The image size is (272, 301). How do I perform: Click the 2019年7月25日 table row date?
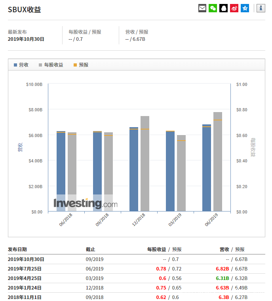tap(25, 269)
